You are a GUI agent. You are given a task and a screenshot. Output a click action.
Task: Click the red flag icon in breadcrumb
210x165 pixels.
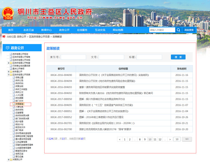4,36
